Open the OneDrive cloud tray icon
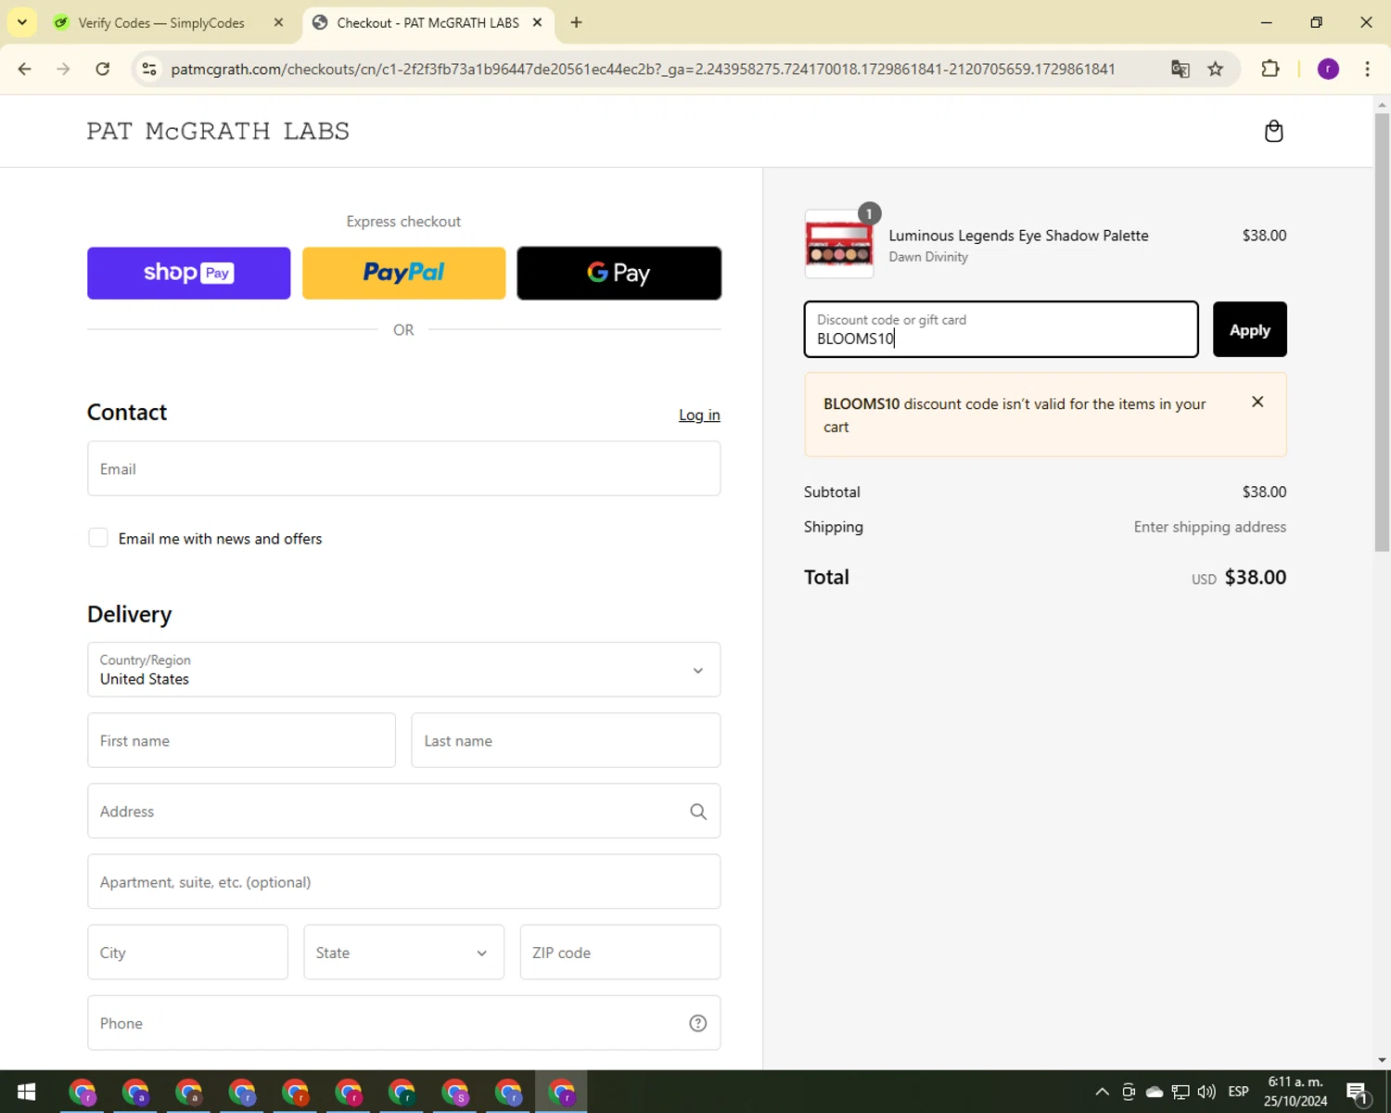 click(x=1155, y=1092)
